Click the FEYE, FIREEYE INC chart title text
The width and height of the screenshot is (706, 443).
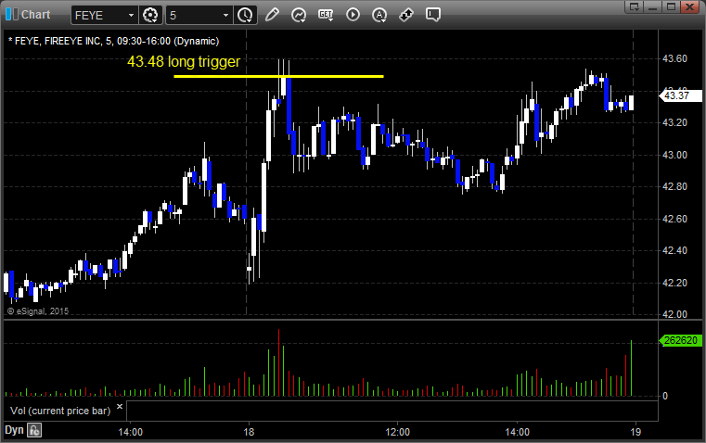[113, 41]
